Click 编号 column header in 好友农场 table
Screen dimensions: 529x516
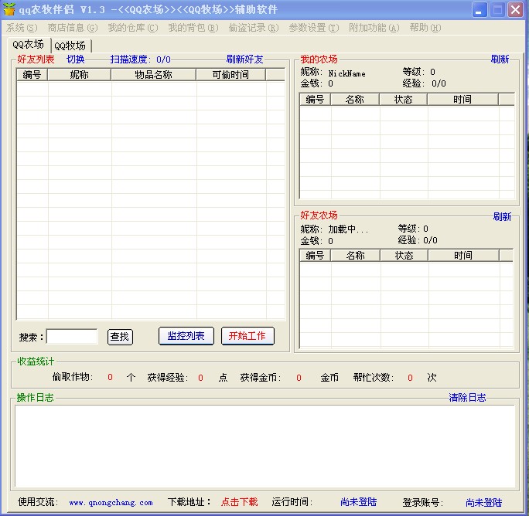[x=315, y=256]
